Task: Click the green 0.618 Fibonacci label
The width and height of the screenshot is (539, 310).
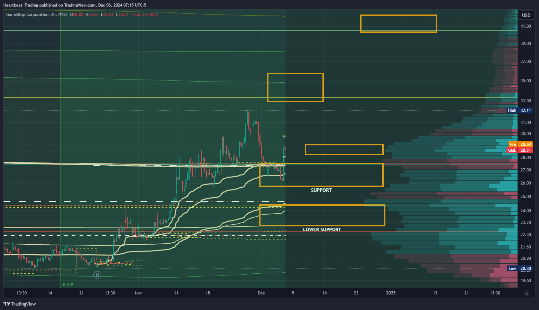Action: (68, 285)
